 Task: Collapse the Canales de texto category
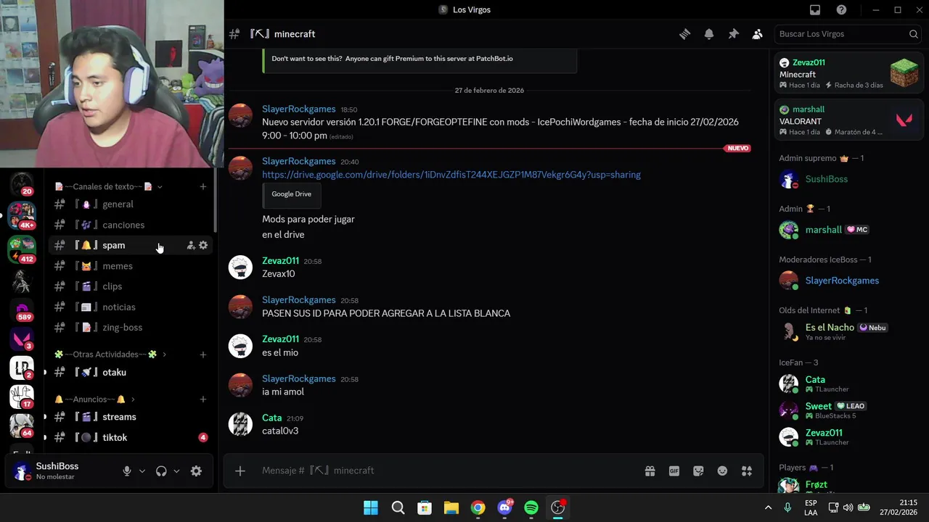point(108,186)
